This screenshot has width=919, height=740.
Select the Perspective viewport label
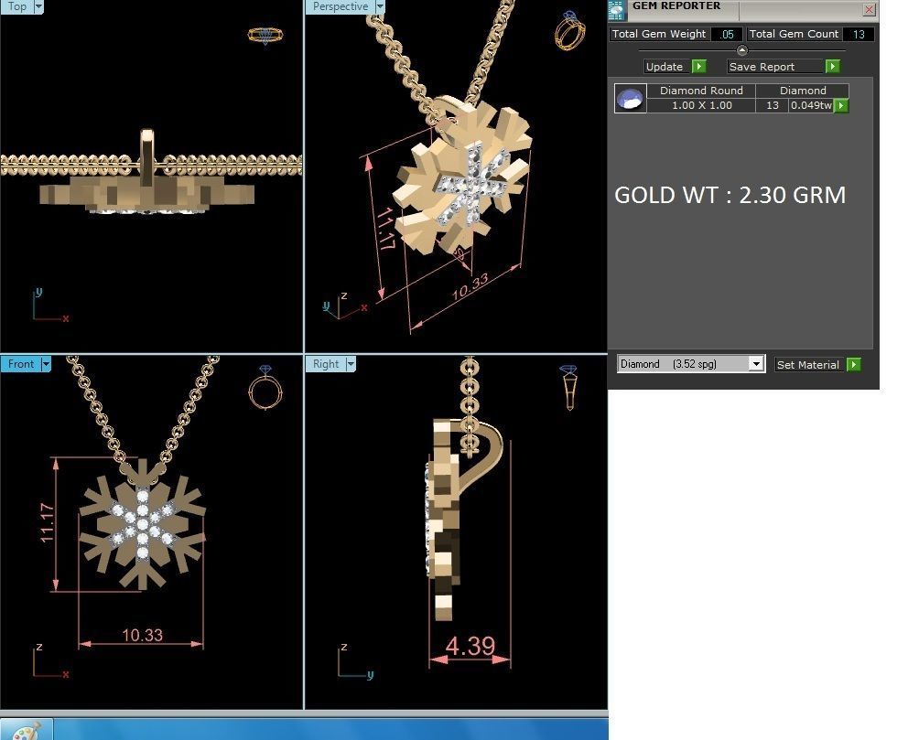coord(341,6)
